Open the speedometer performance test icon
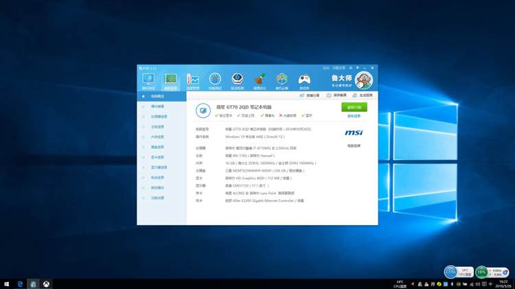This screenshot has width=515, height=289. (215, 79)
